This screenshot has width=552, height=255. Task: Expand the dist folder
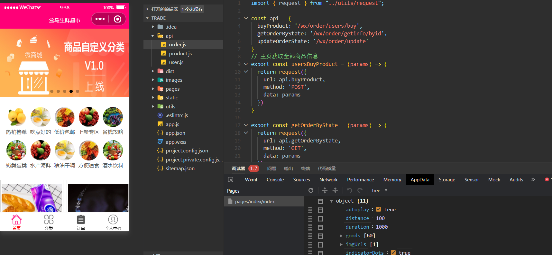click(x=153, y=71)
